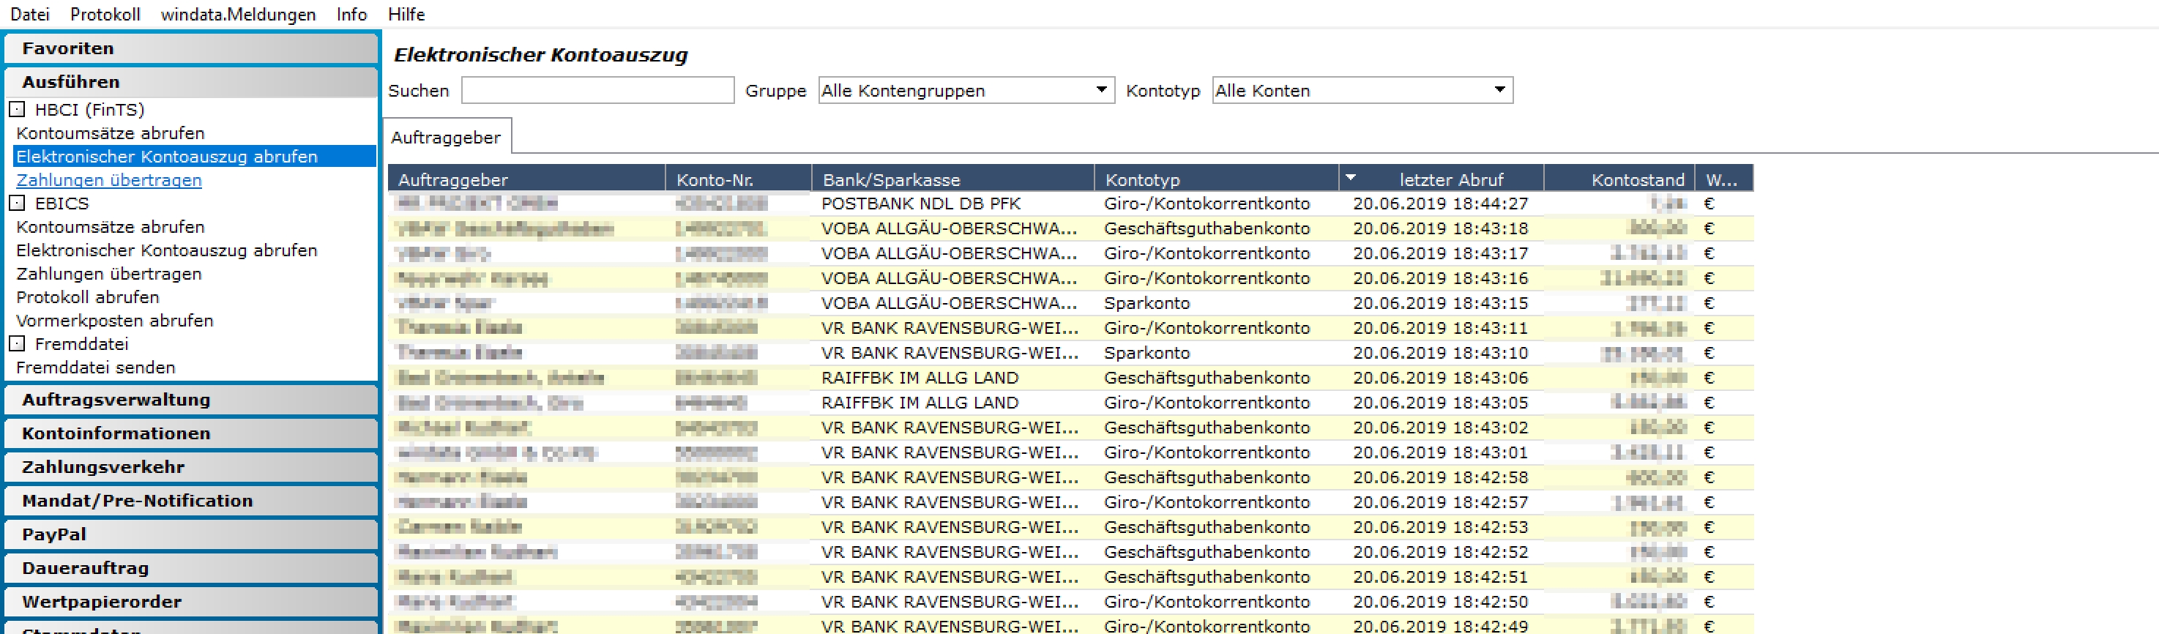The height and width of the screenshot is (634, 2159).
Task: Click timestamp 20.06.2019 18:43:02
Action: (x=1440, y=428)
